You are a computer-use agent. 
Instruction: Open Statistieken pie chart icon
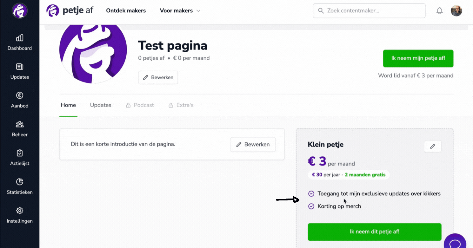pyautogui.click(x=20, y=182)
